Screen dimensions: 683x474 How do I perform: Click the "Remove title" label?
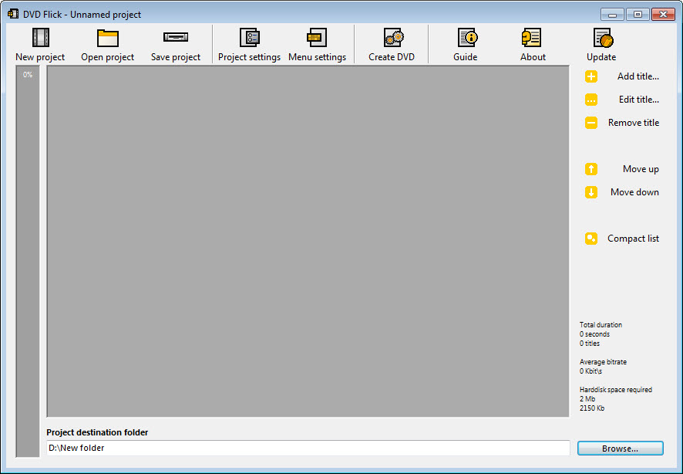[634, 123]
